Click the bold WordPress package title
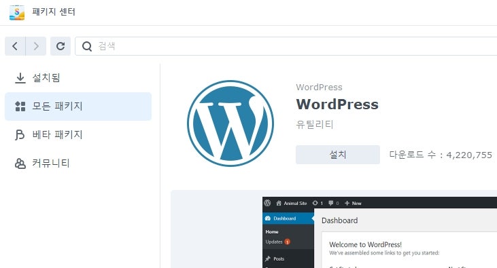 337,104
